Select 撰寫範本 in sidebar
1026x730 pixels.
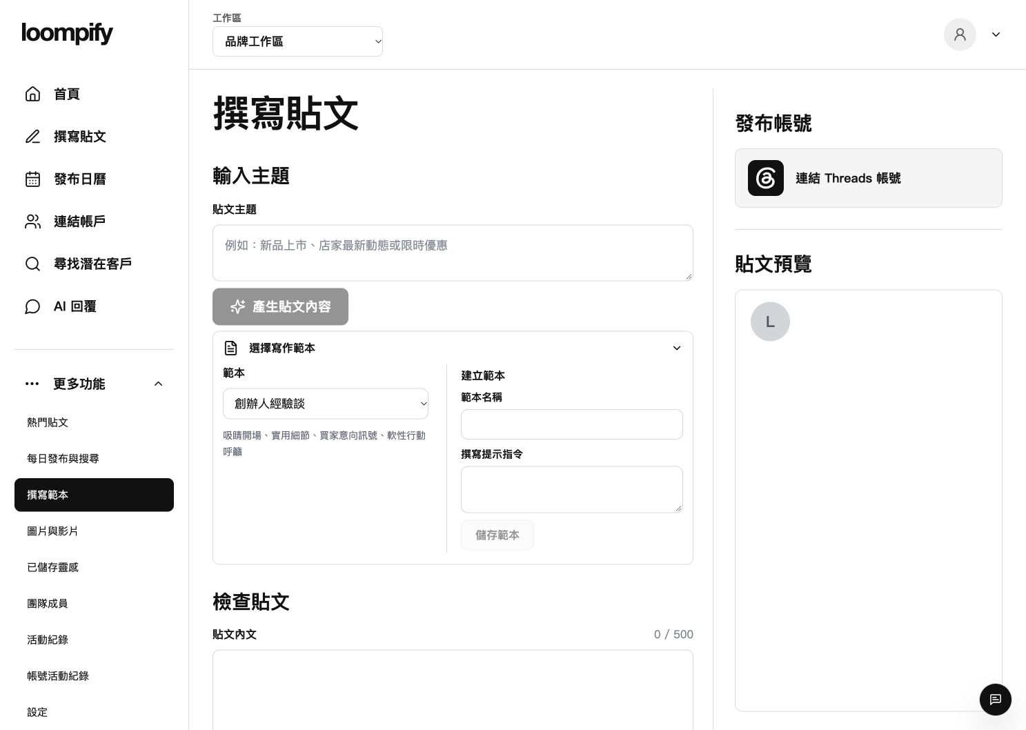tap(94, 495)
